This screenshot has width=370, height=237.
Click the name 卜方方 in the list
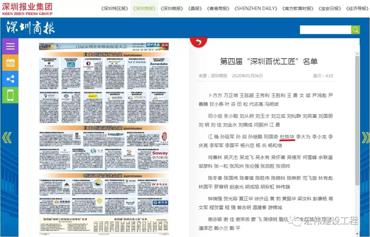click(215, 95)
